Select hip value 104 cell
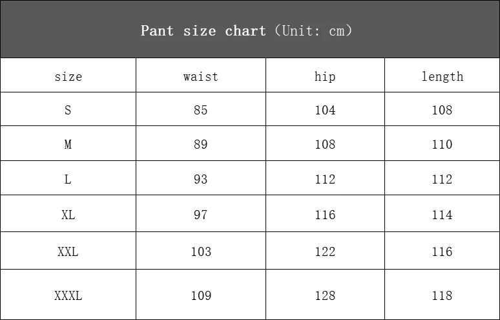This screenshot has height=320, width=500. (325, 109)
